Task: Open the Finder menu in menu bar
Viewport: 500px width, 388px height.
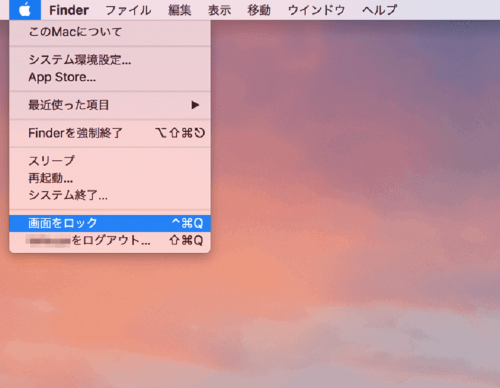Action: click(x=69, y=10)
